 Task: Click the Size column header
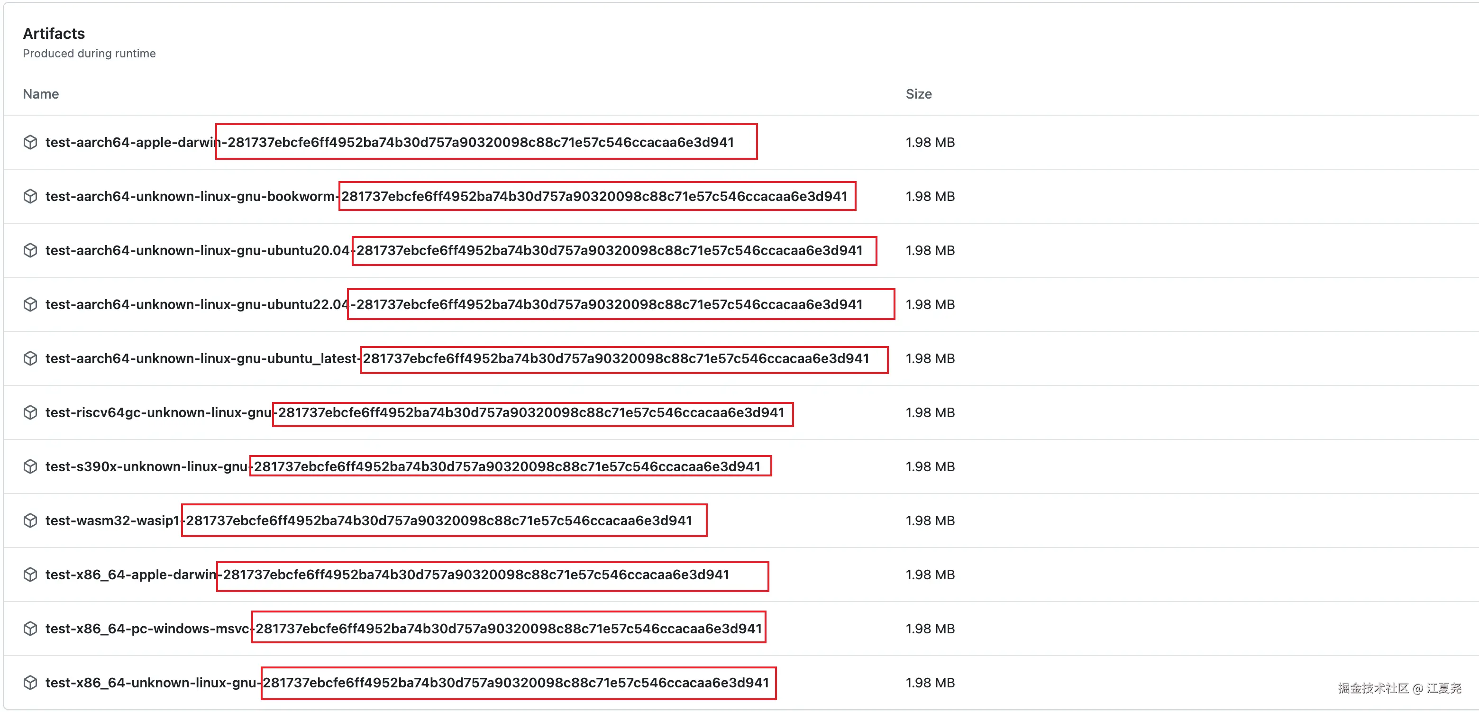[x=918, y=93]
